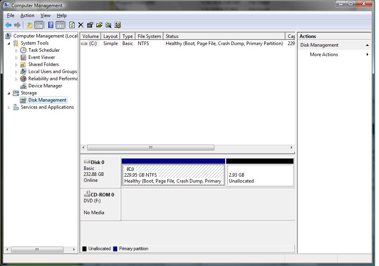Click the volume list horizontal scrollbar thumb
Viewport: 379px width, 266px height.
pos(150,148)
